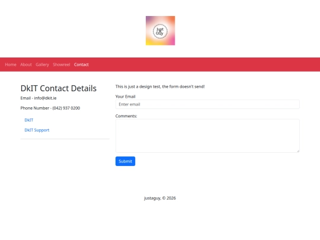Screen dimensions: 320x240
Task: Open the Showreel nav item
Action: [62, 65]
